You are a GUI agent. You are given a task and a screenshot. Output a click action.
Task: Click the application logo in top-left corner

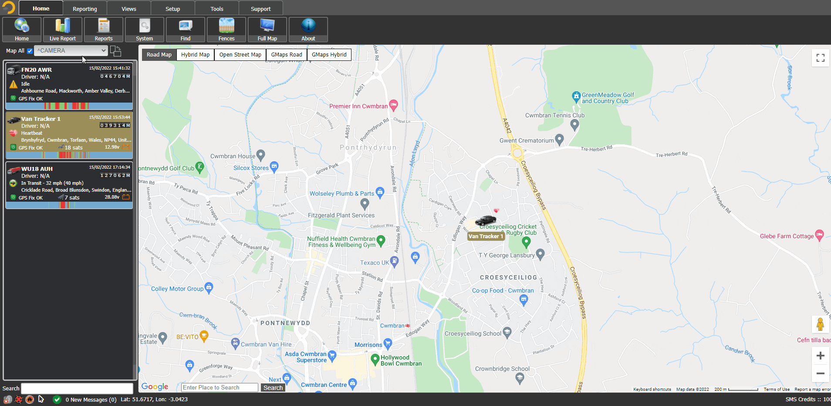tap(9, 7)
